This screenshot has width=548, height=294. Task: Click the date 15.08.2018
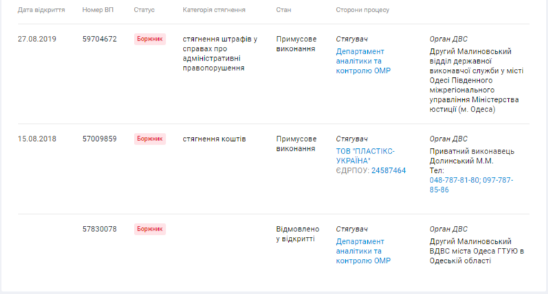[36, 138]
